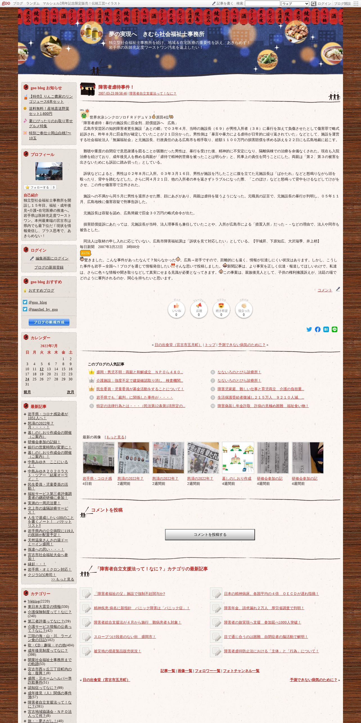Click document icon beside 障害年金、請求漏れ２万人
The image size is (361, 723).
[216, 608]
